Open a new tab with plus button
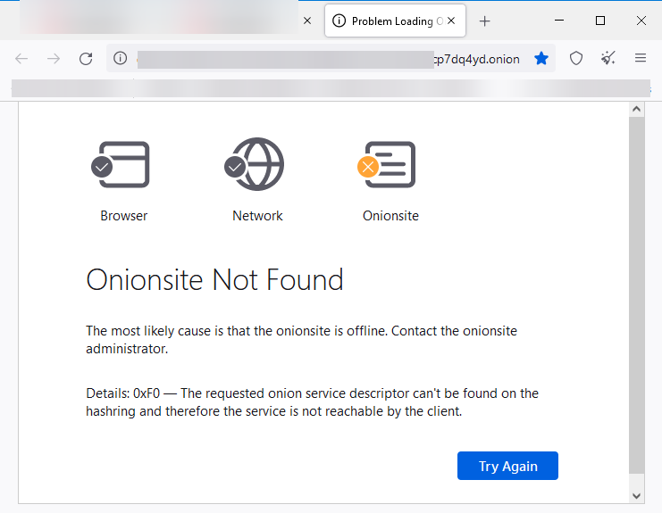 [x=485, y=21]
